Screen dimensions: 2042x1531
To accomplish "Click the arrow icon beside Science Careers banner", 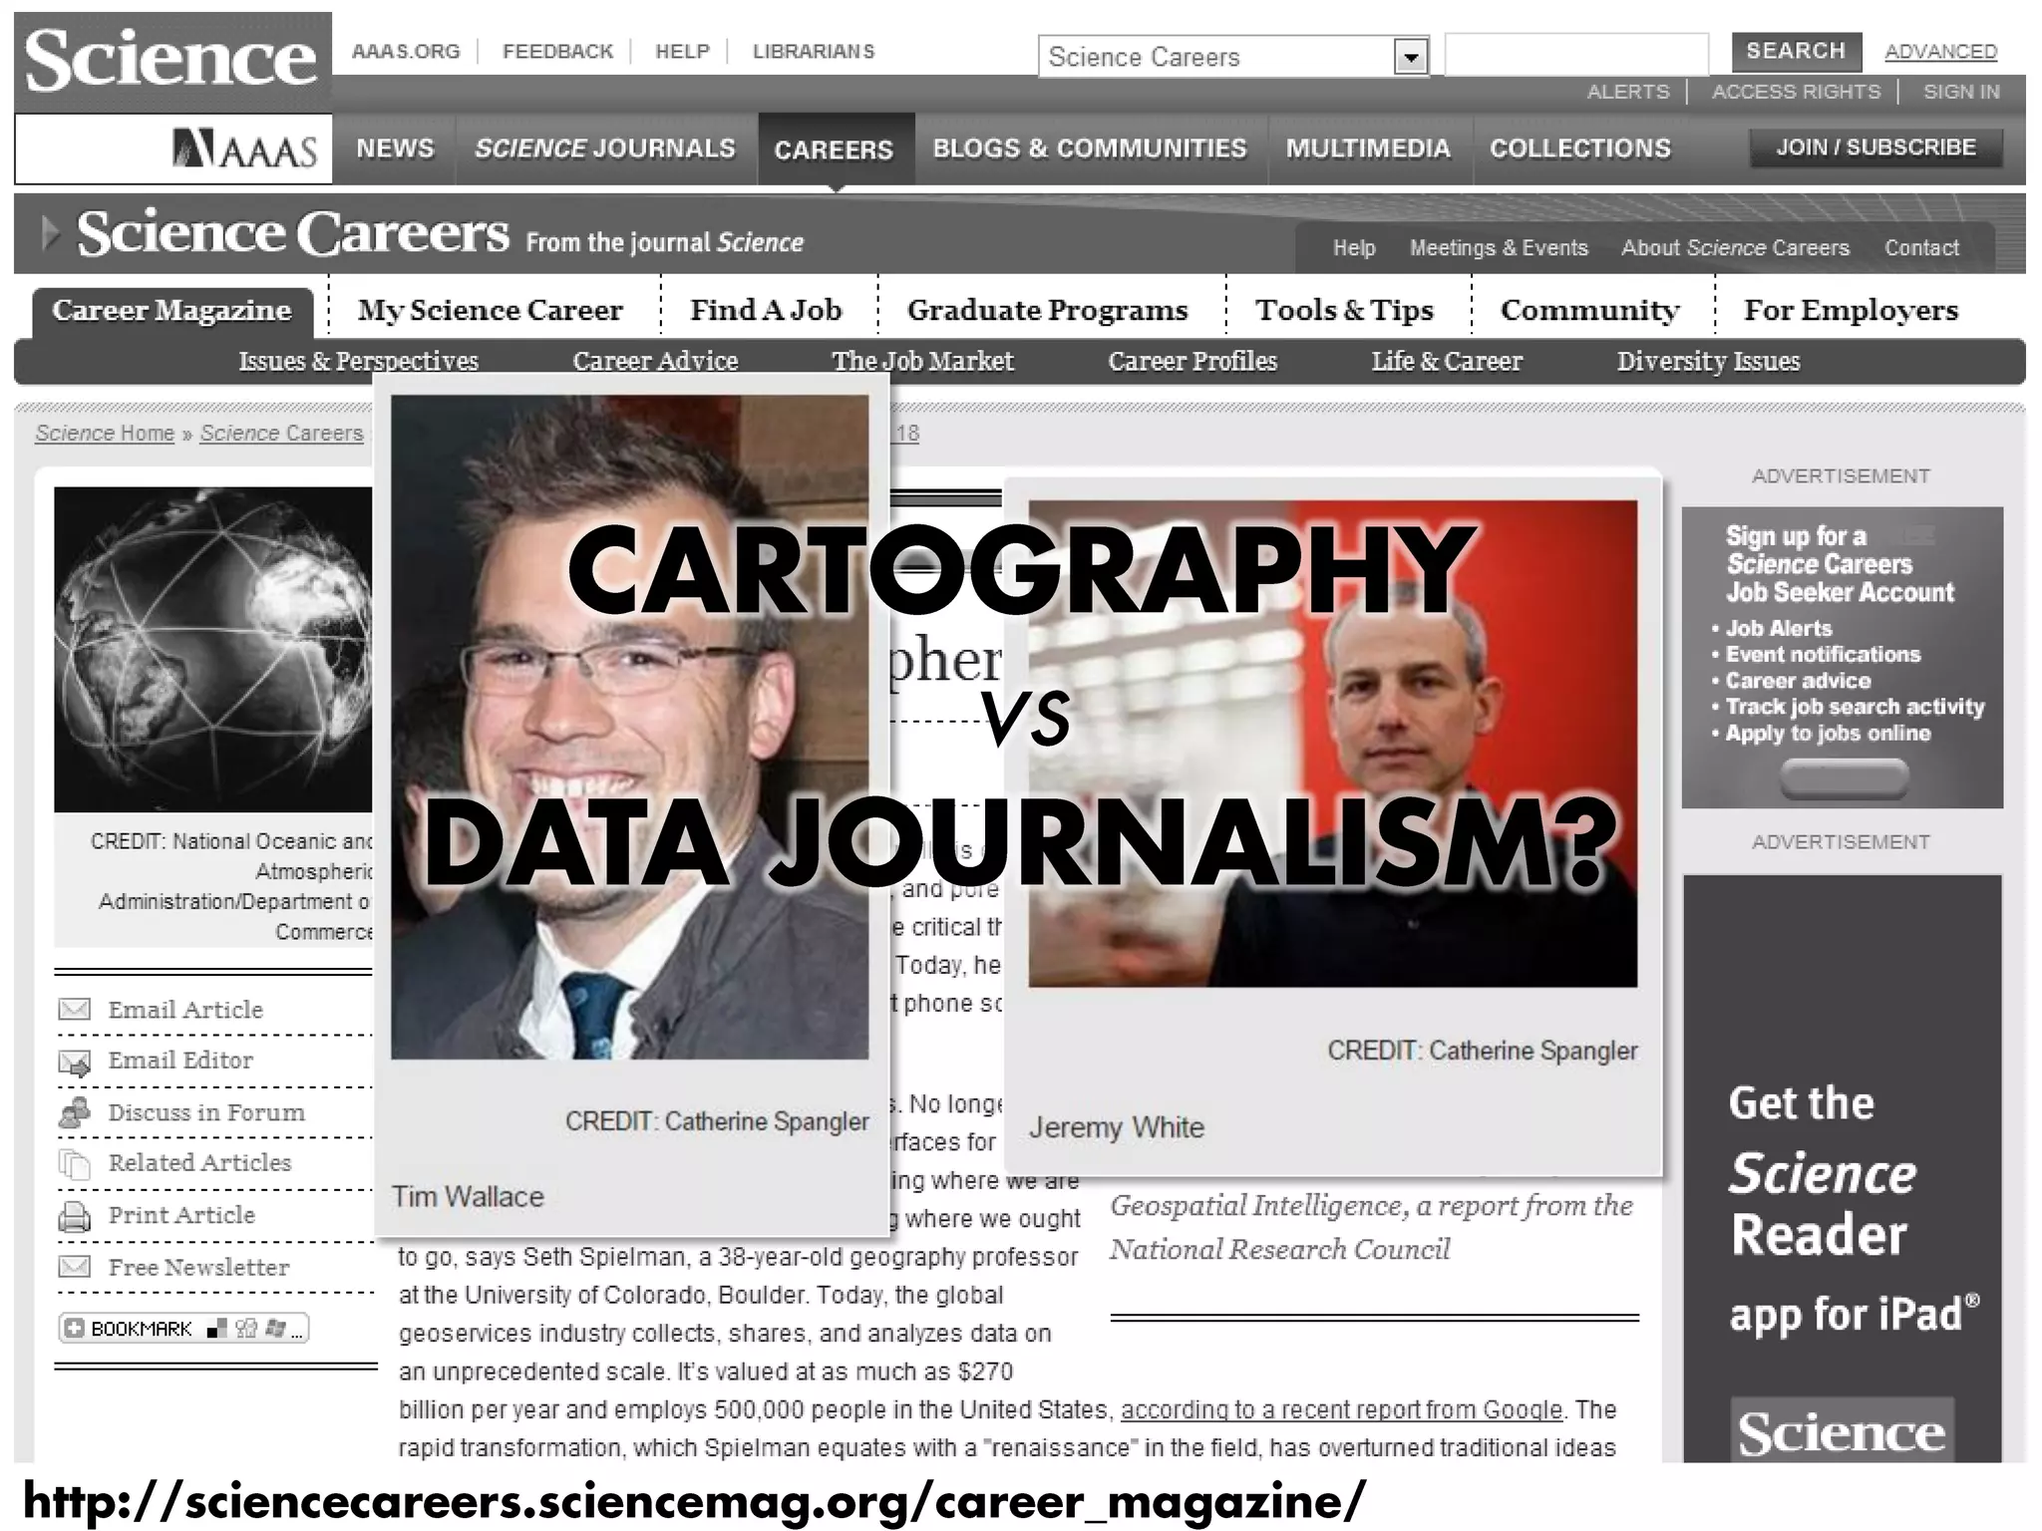I will pos(50,234).
